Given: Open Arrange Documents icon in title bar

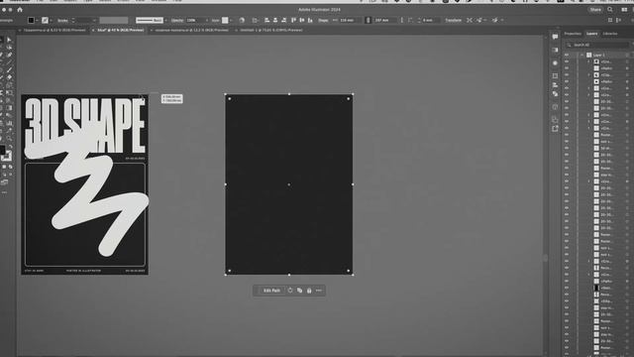Looking at the screenshot, I should 624,10.
